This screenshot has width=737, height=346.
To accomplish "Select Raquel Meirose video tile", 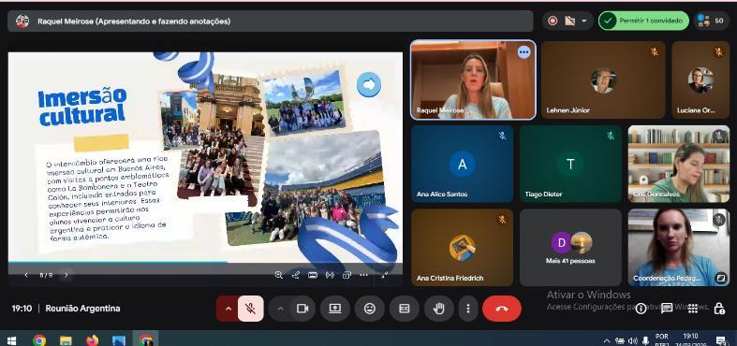I will click(x=473, y=79).
